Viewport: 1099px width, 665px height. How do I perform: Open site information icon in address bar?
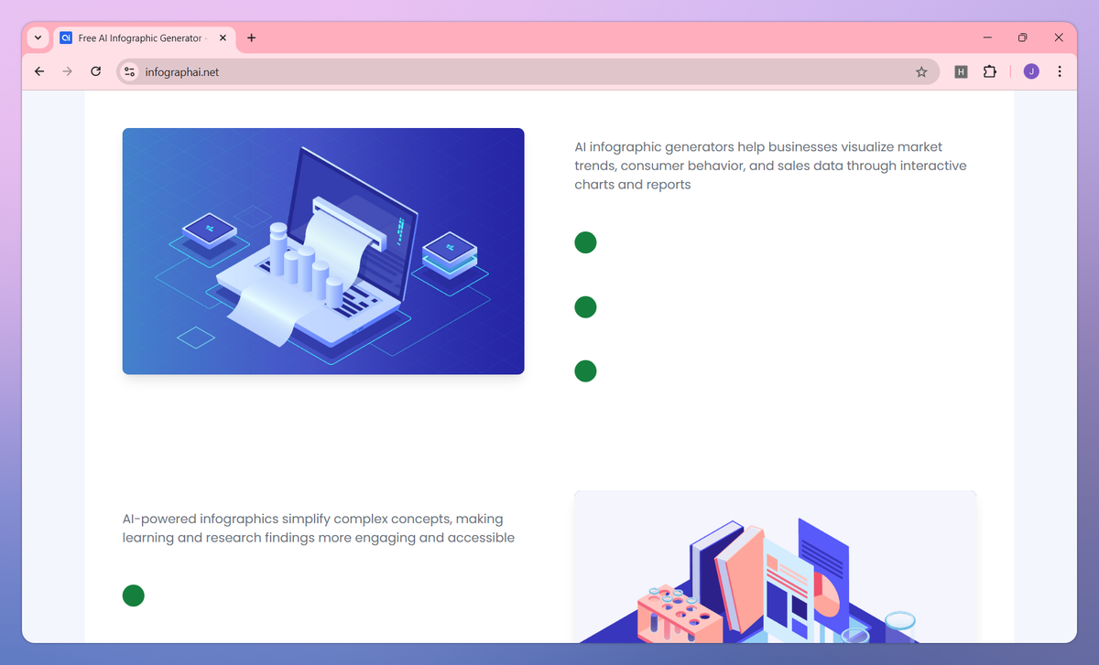[129, 71]
